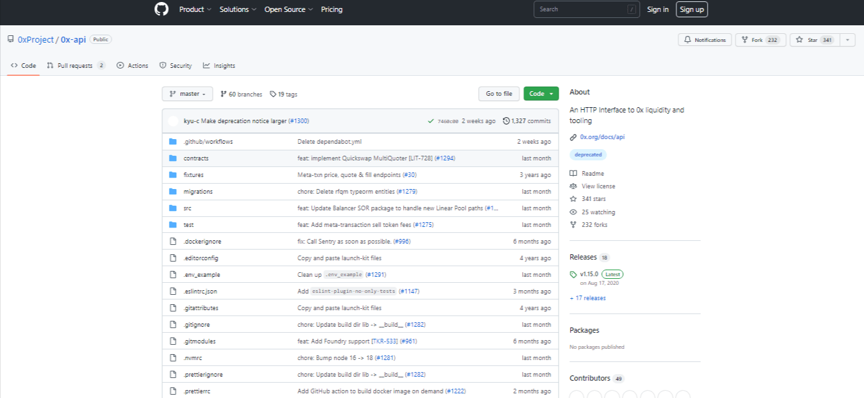864x398 pixels.
Task: Switch to the Code tab
Action: [24, 66]
